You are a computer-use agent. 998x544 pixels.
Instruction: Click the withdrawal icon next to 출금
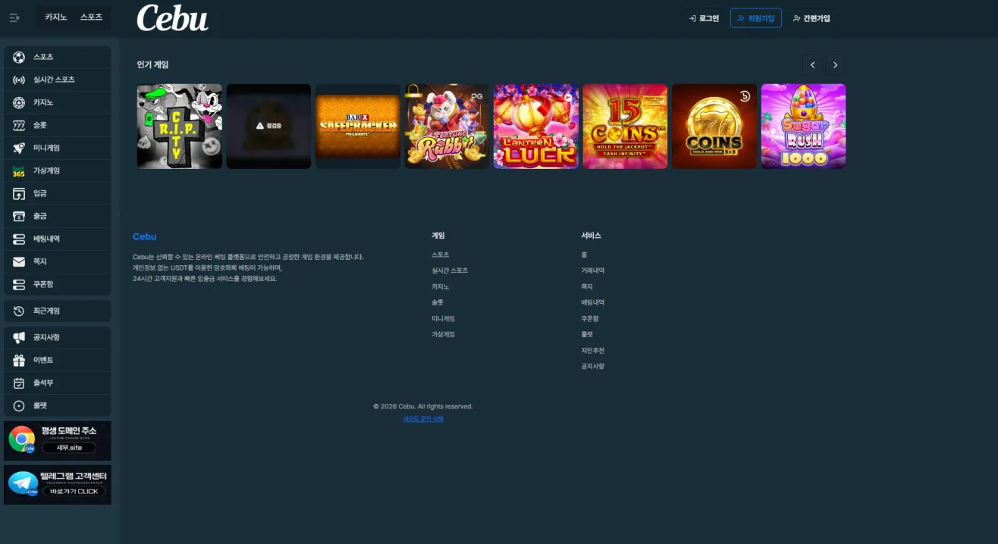19,216
